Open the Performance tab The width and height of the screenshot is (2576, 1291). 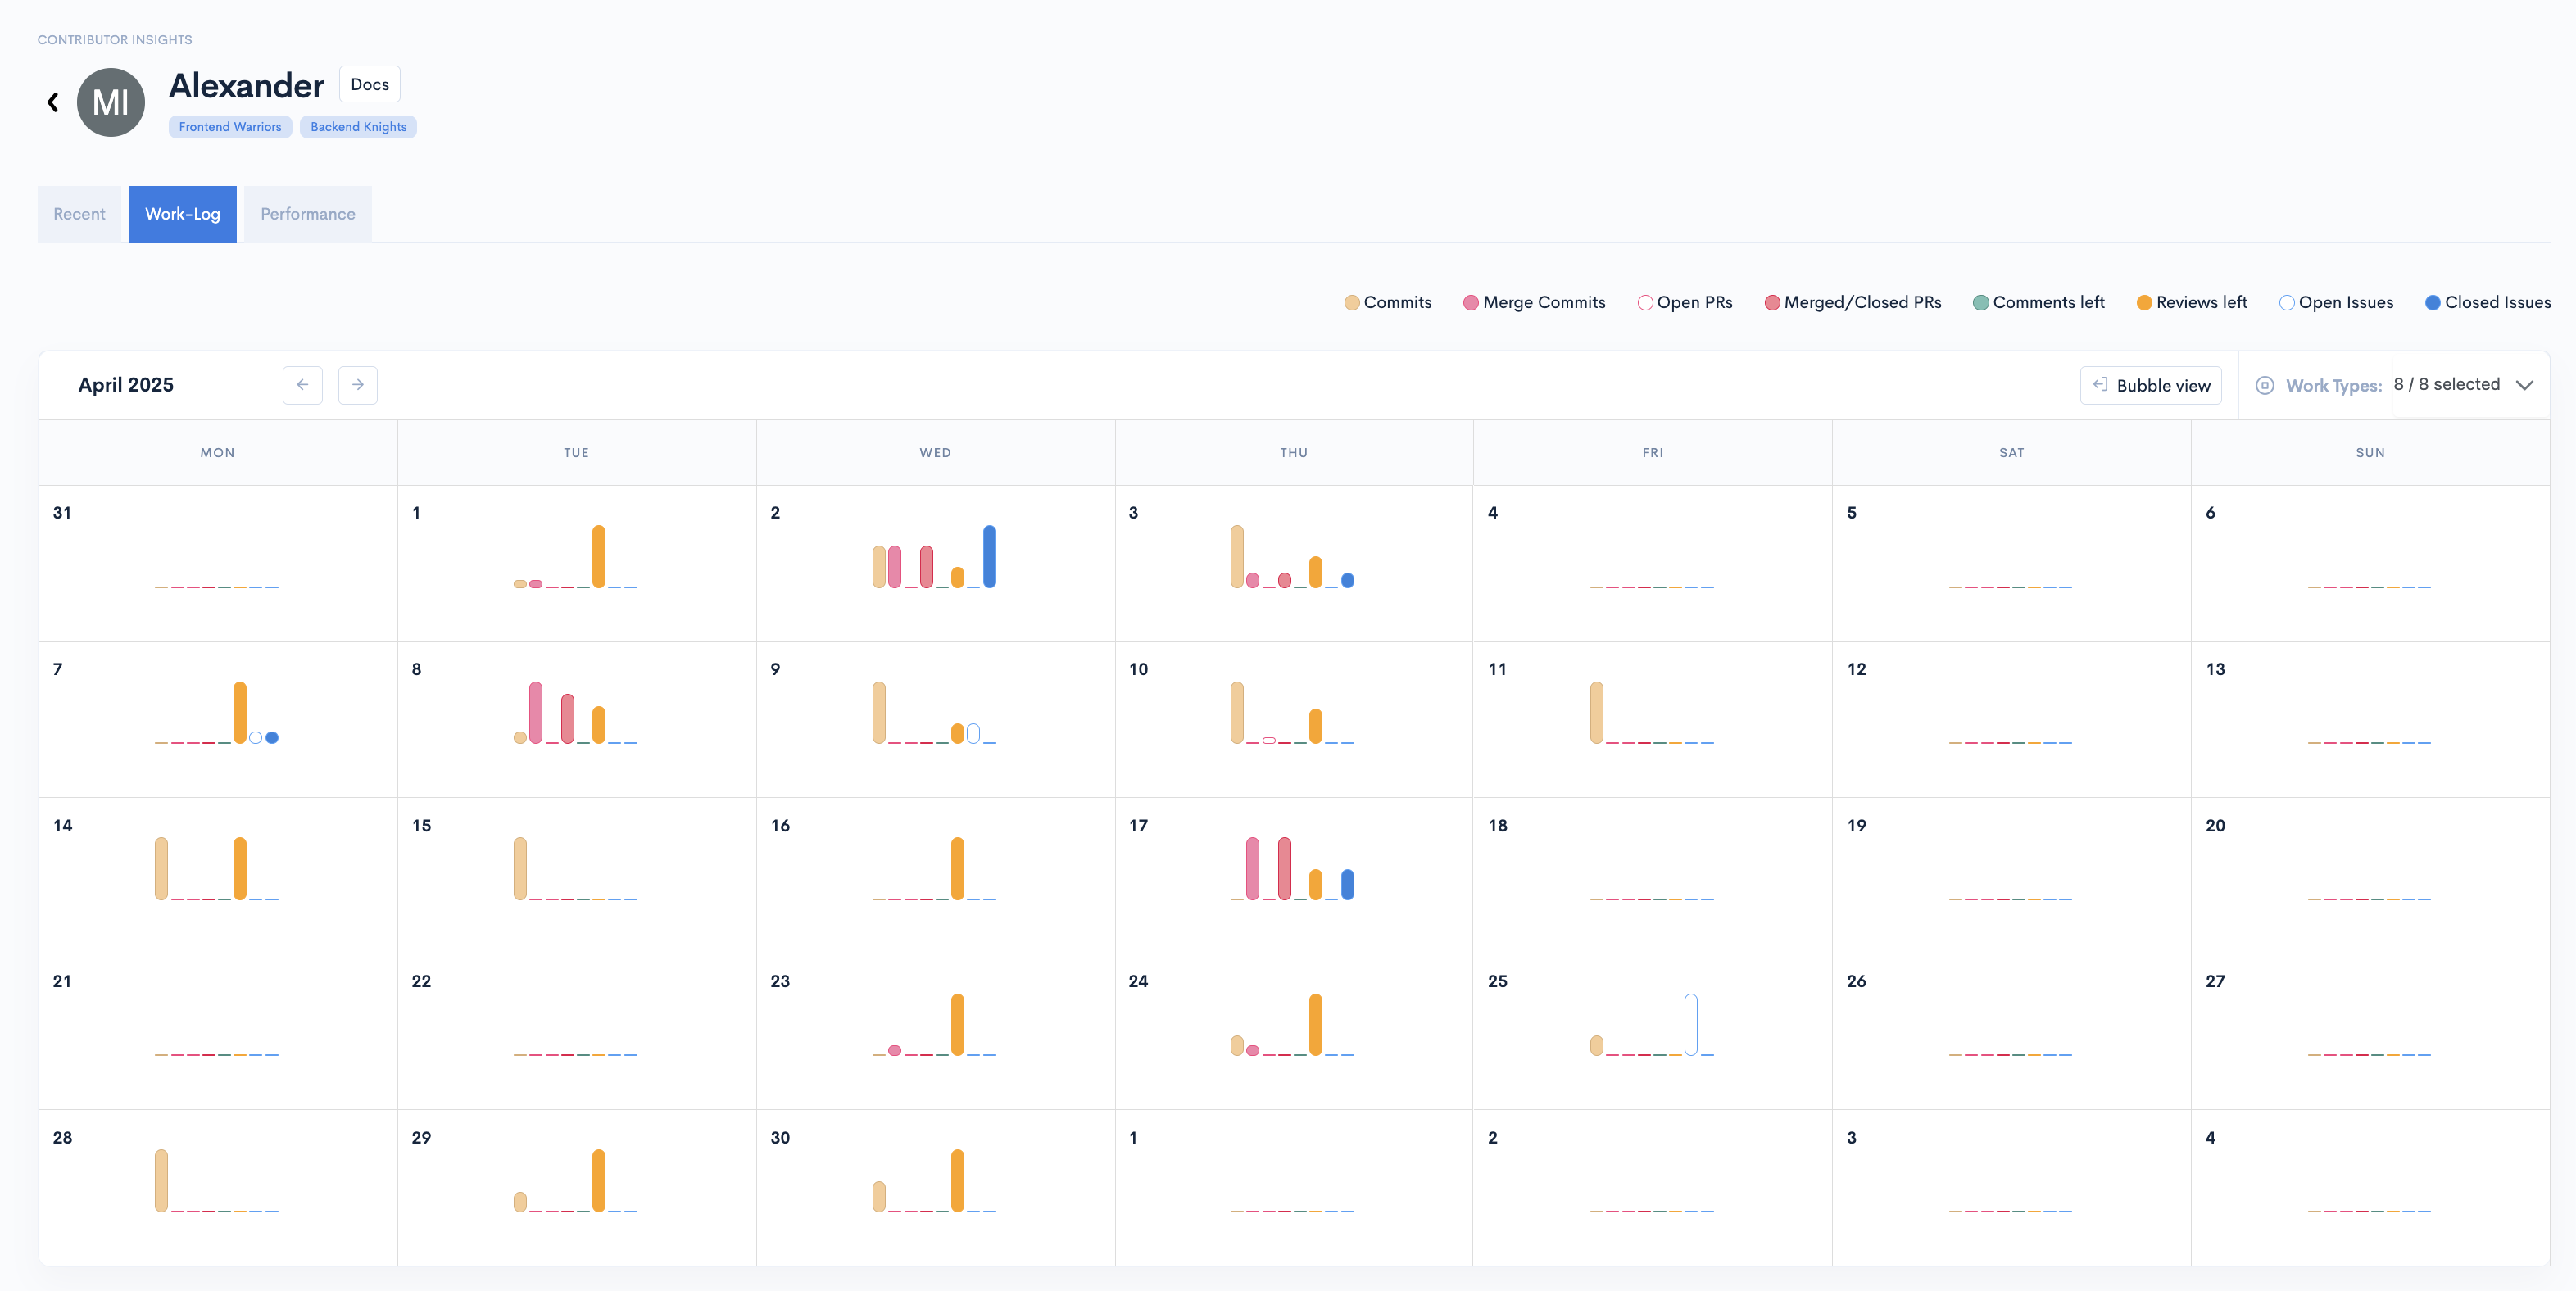307,214
